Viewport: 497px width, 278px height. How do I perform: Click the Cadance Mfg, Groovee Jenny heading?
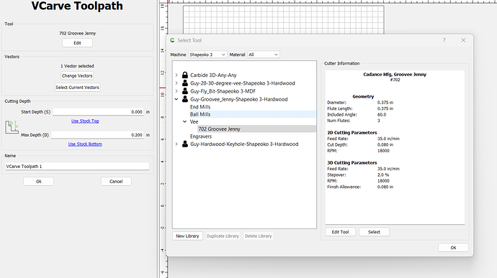[x=395, y=74]
